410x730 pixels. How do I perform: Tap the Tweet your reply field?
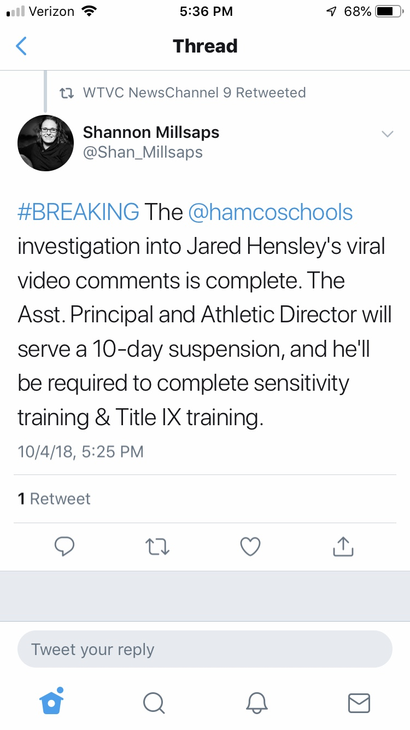(x=205, y=650)
